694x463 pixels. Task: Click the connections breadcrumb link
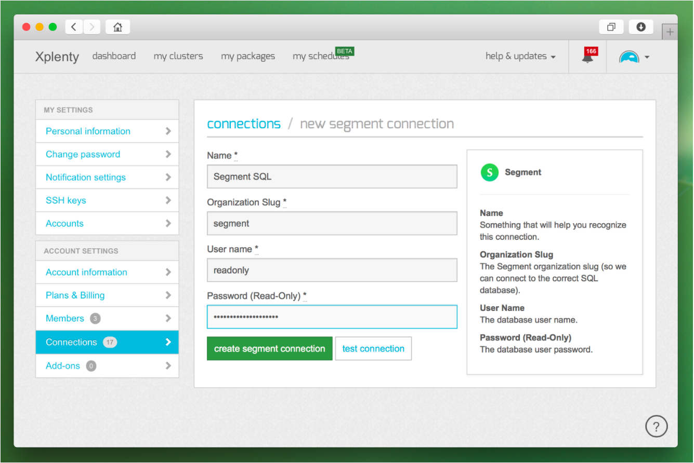[244, 124]
